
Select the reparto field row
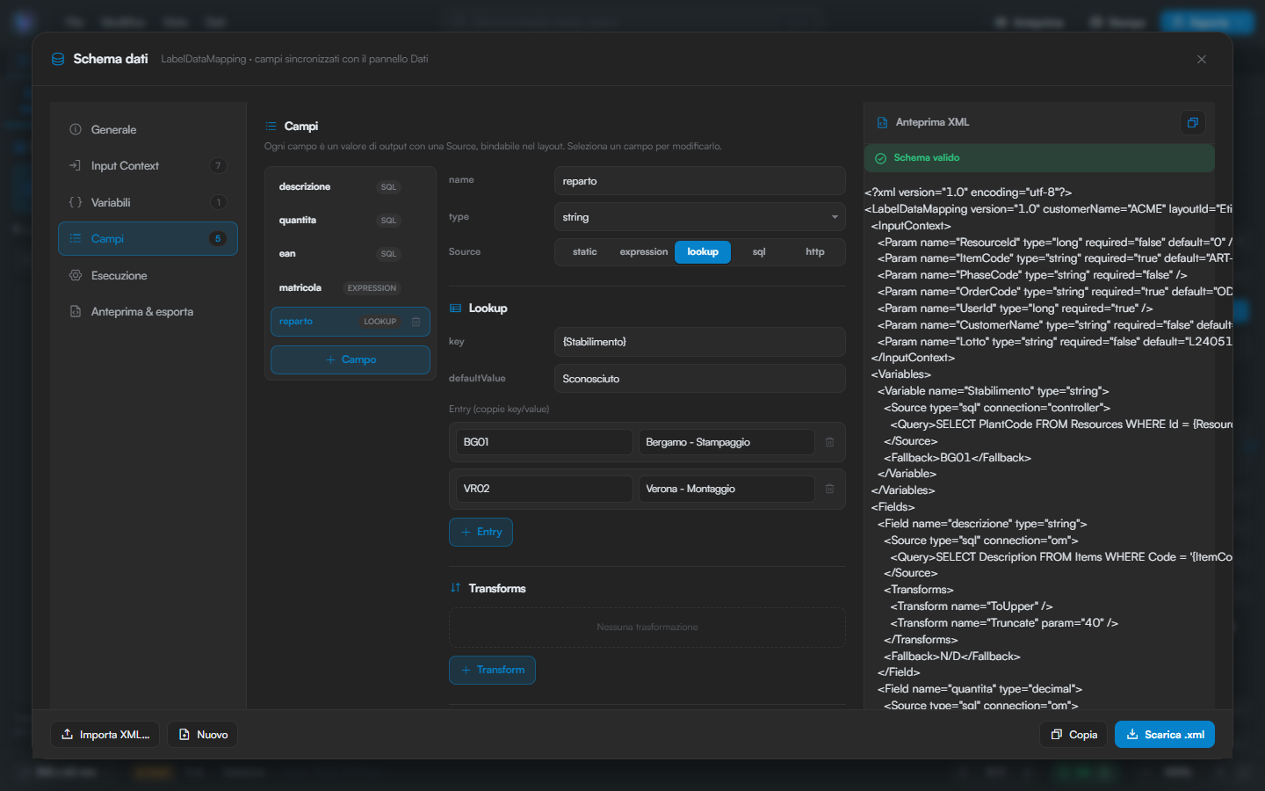coord(351,322)
